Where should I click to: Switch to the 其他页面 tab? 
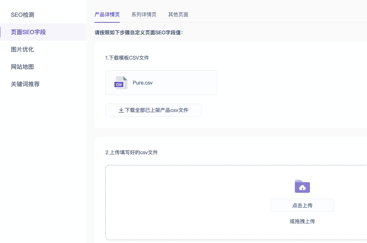coord(178,15)
